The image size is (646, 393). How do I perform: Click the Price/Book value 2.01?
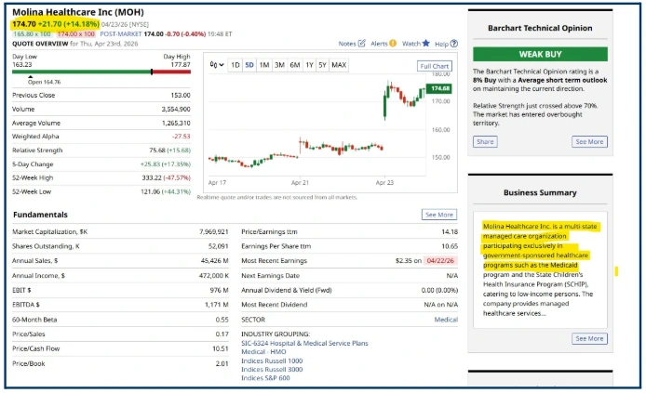point(222,364)
